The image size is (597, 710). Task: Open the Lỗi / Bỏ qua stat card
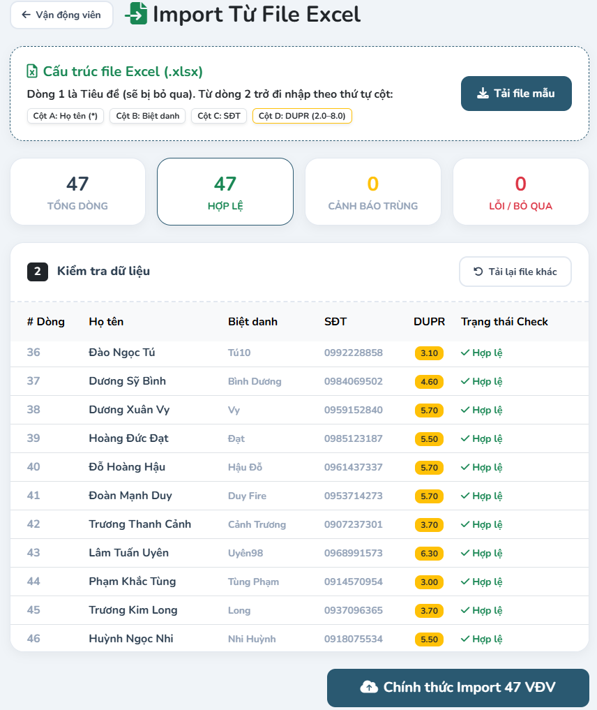point(520,191)
